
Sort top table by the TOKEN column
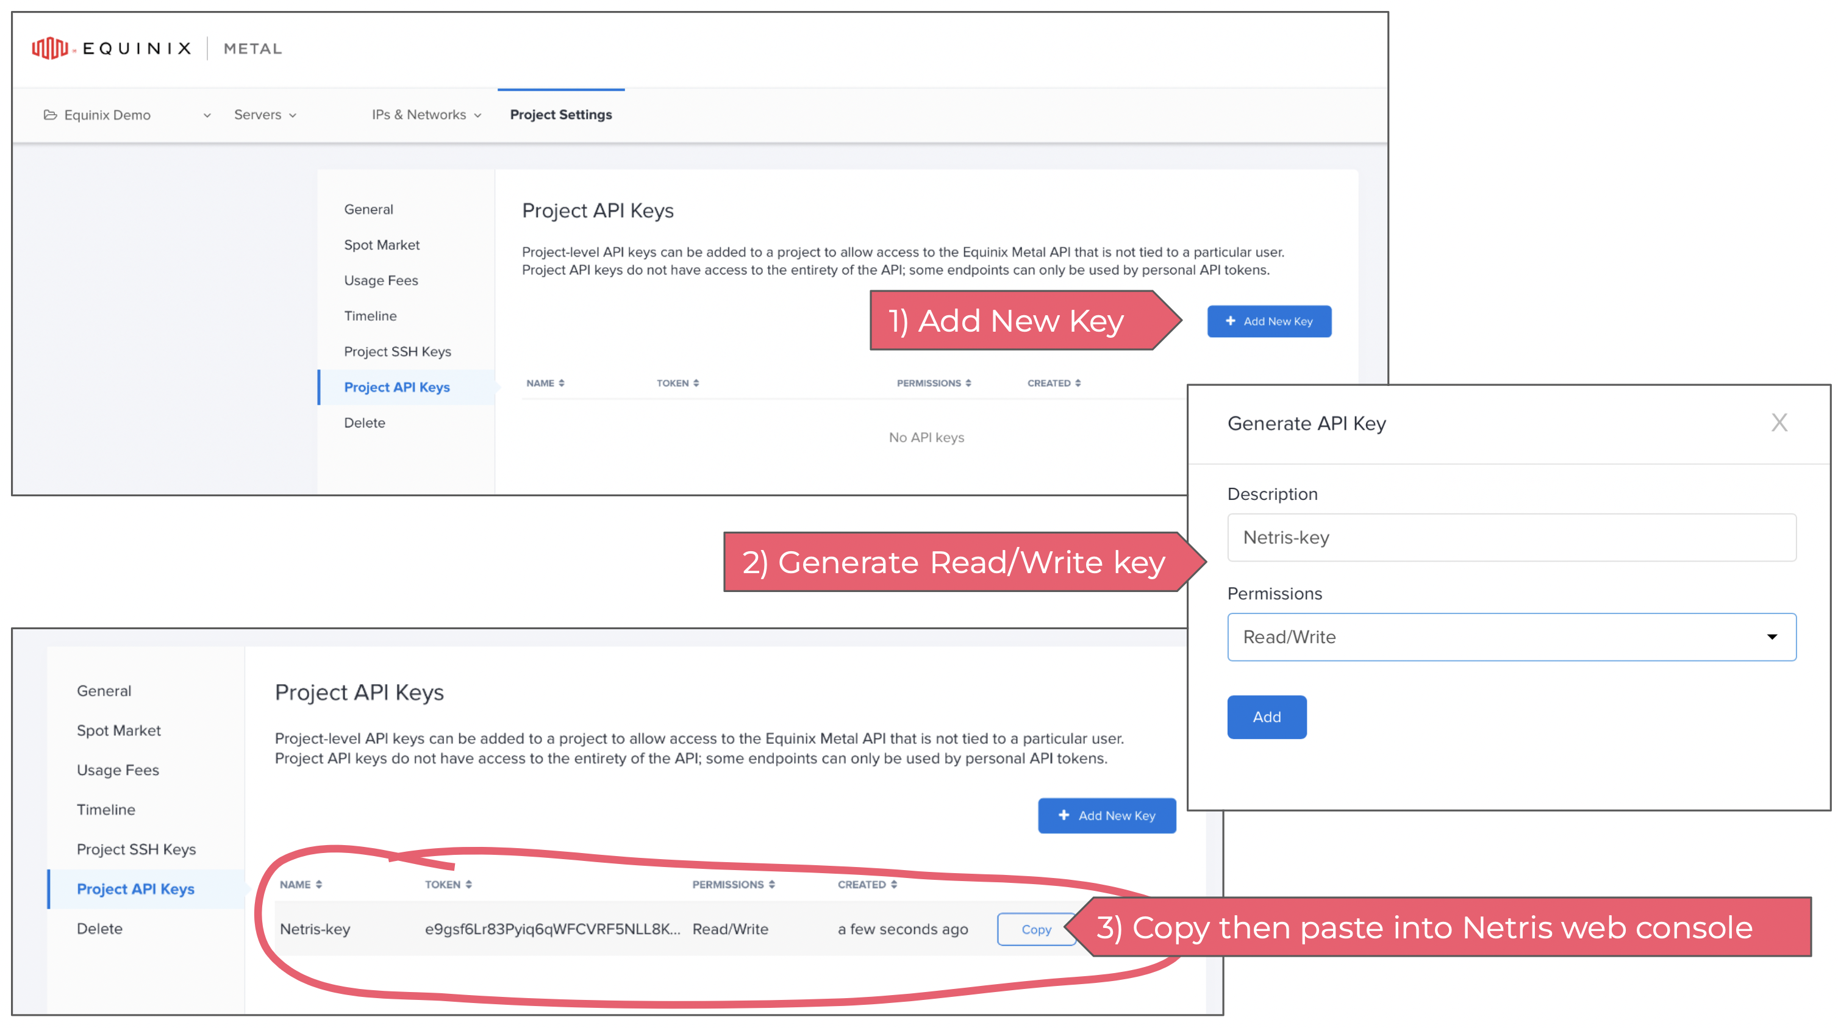[678, 383]
